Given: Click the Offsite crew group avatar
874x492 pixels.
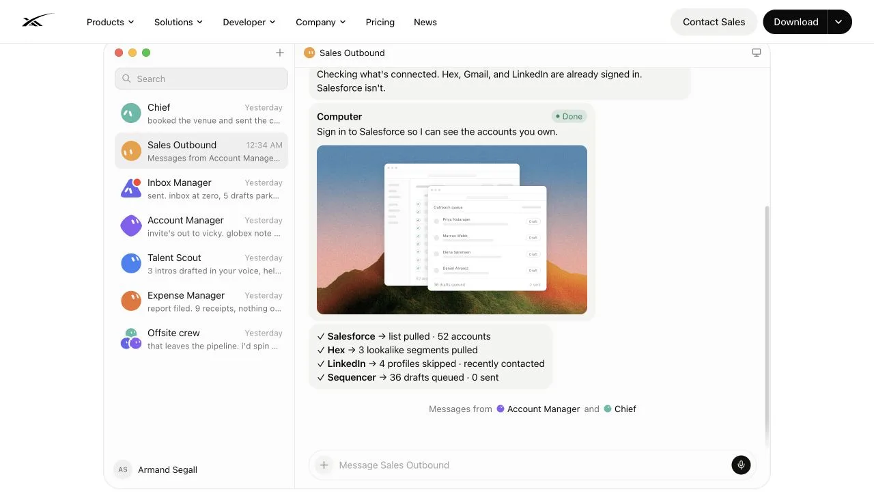Looking at the screenshot, I should 131,339.
